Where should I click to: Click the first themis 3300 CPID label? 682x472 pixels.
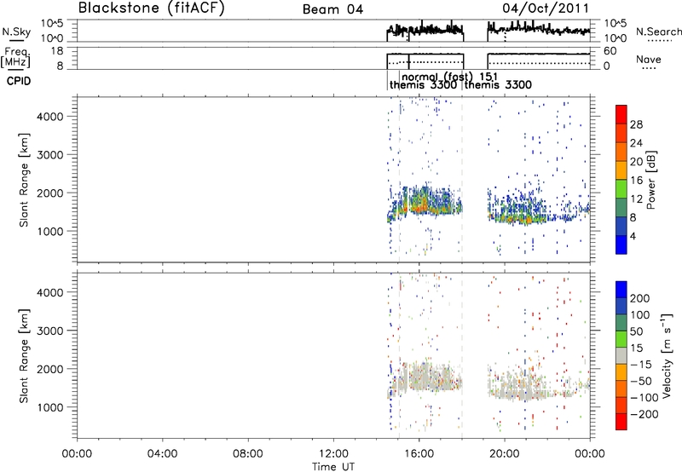coord(423,84)
